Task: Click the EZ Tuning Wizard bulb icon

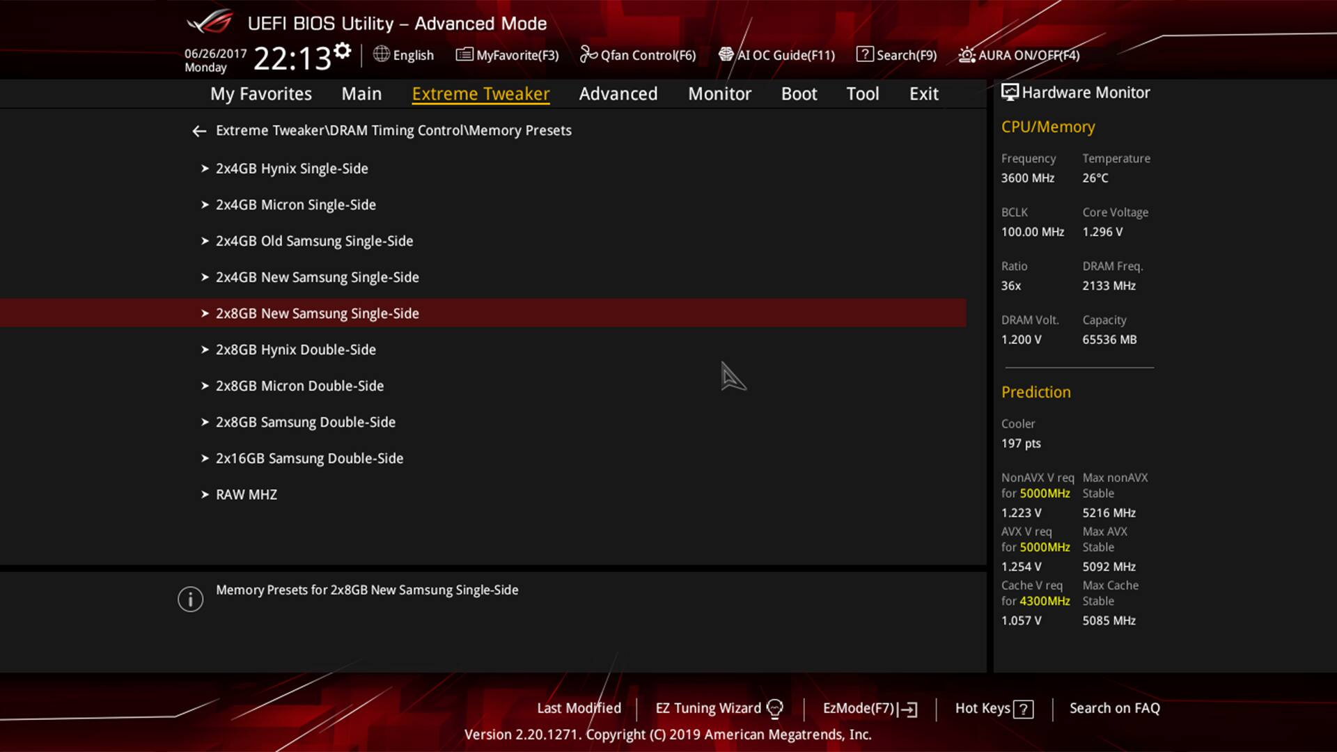Action: (774, 709)
